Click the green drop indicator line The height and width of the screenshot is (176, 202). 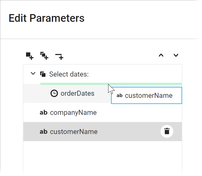click(x=74, y=84)
